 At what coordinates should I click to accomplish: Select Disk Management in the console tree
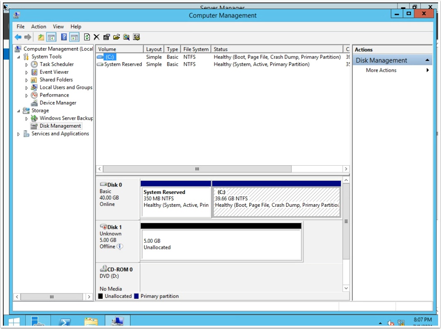coord(60,126)
